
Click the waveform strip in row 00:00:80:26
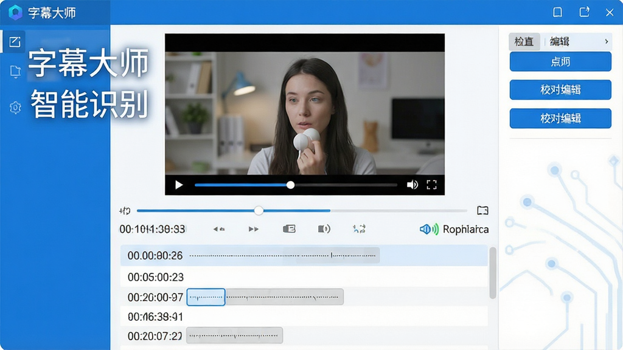284,256
